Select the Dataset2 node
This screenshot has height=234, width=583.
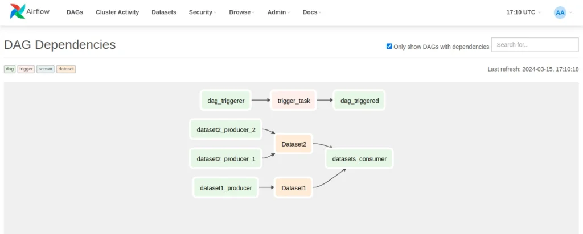click(x=293, y=144)
